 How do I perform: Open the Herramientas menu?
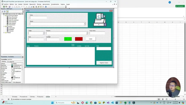tap(46, 4)
